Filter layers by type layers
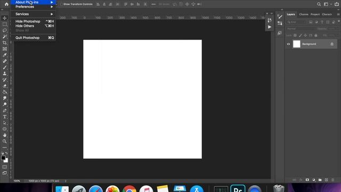 coord(322,22)
